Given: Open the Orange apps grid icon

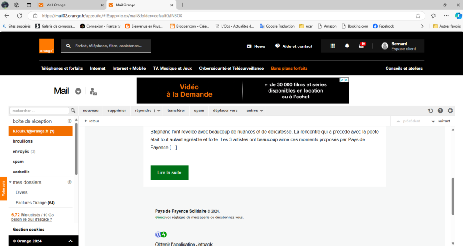Looking at the screenshot, I should click(x=332, y=46).
